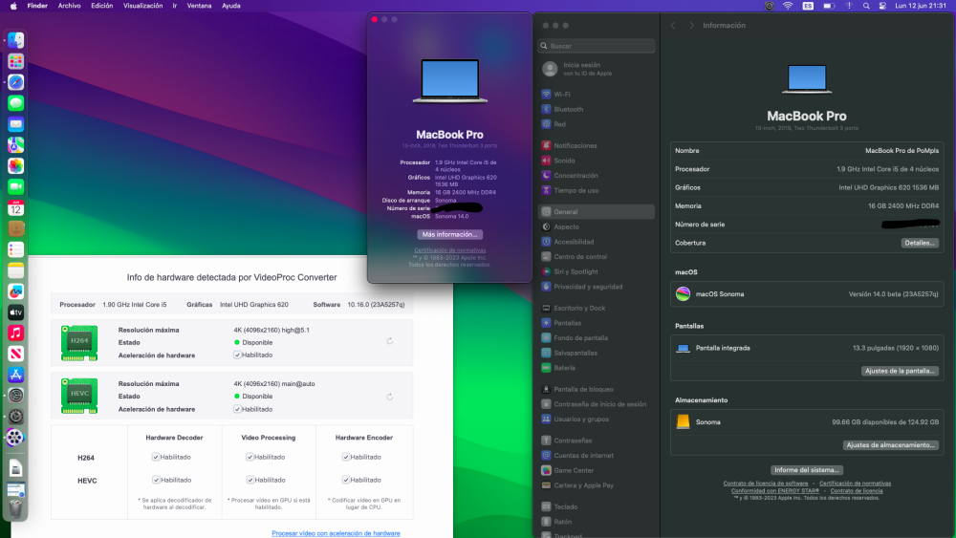Open the Archivo menu
Image resolution: width=956 pixels, height=538 pixels.
[x=69, y=6]
